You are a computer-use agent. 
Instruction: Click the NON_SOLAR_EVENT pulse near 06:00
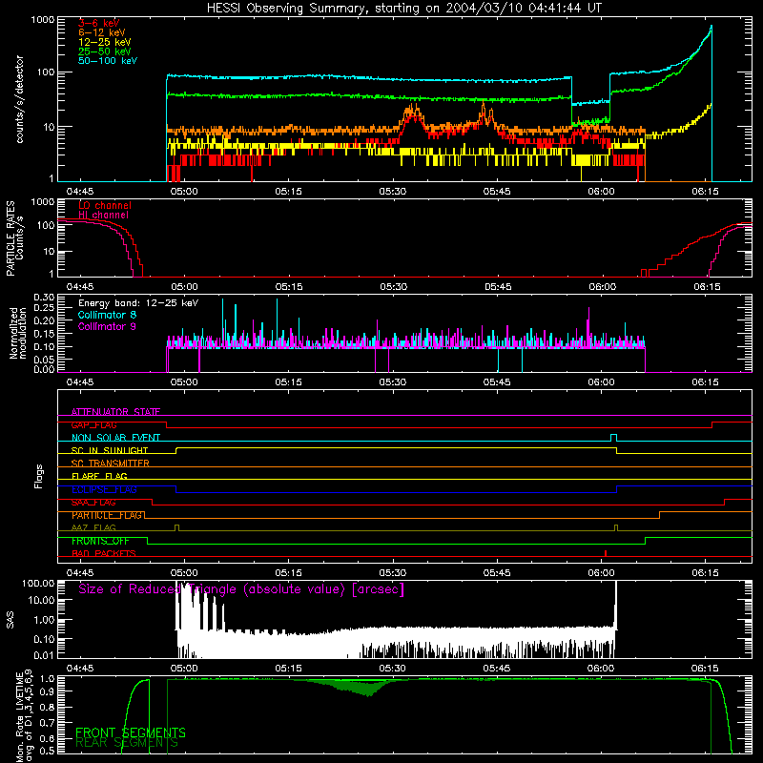click(x=613, y=437)
